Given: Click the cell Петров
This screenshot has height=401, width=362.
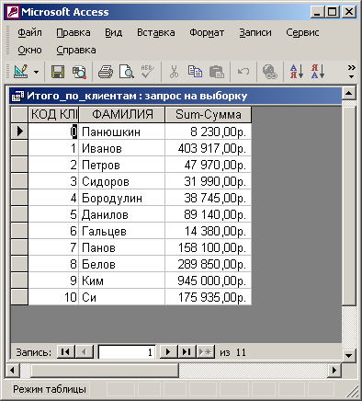Looking at the screenshot, I should (x=122, y=165).
